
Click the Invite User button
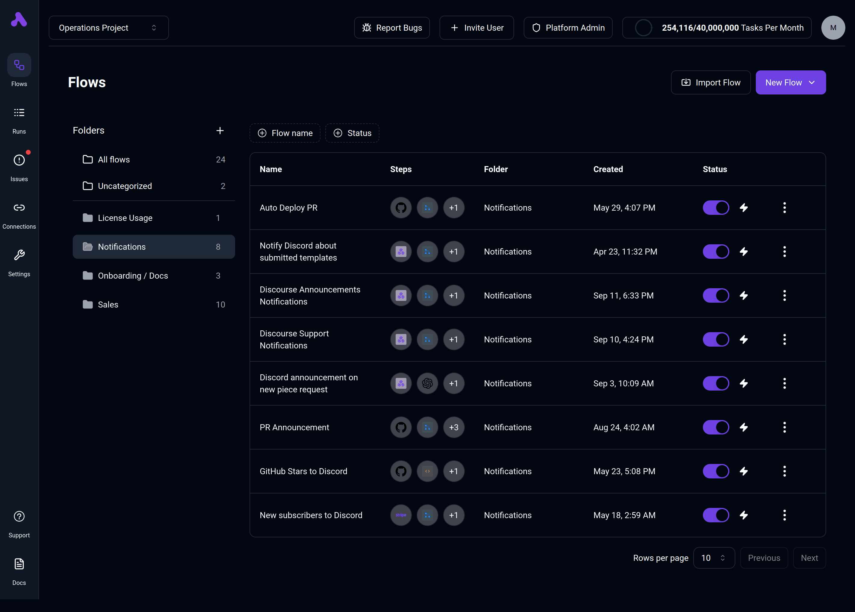coord(477,27)
